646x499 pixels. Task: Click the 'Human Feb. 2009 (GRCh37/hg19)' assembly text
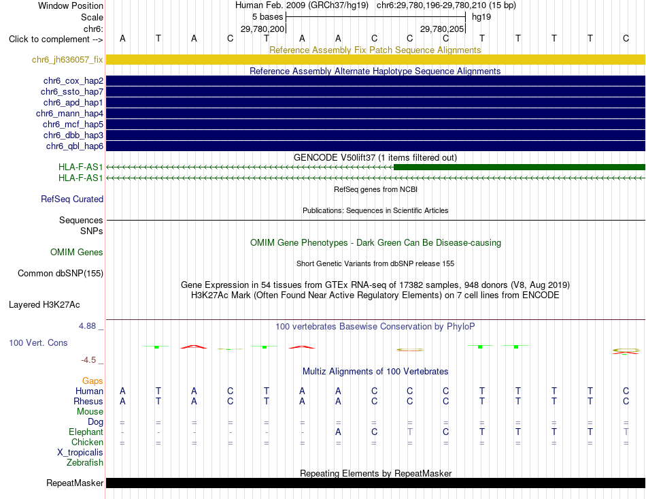[303, 5]
